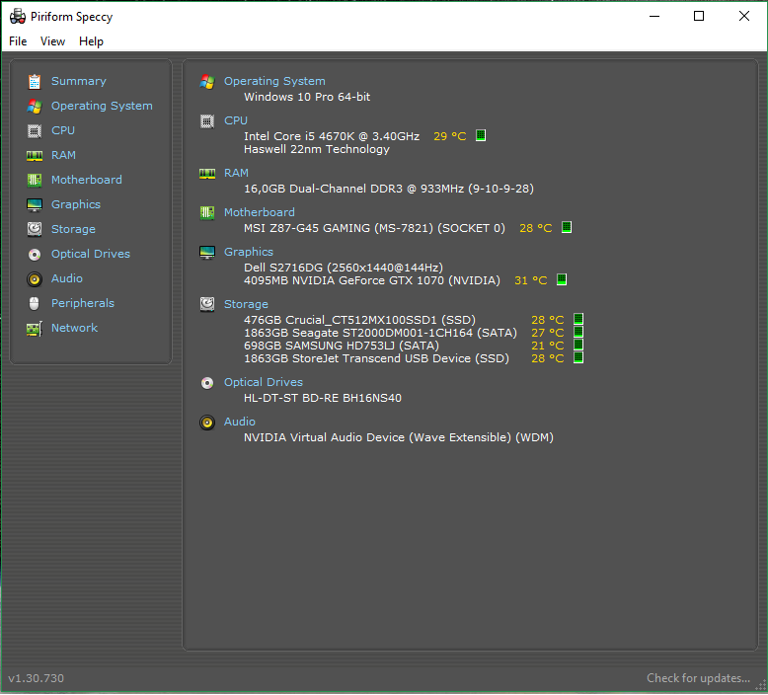Click the Audio speaker icon in sidebar
The width and height of the screenshot is (768, 695).
35,279
